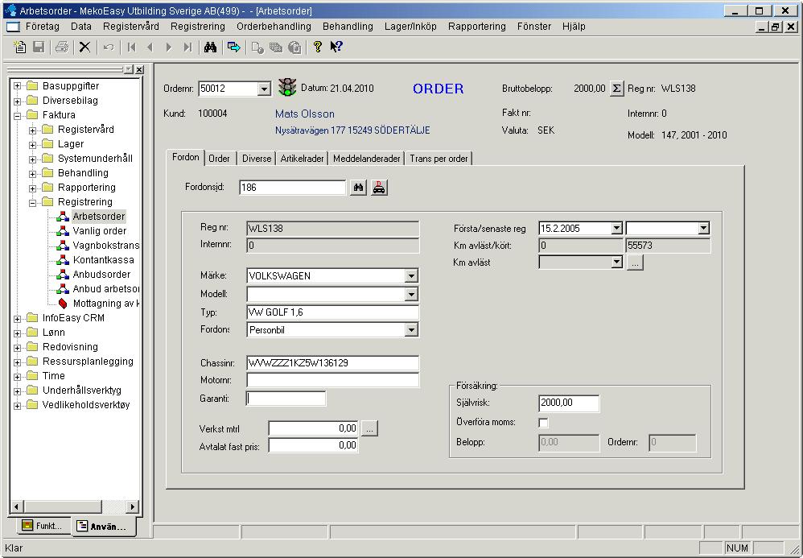Switch to the Meddelanderader tab
803x558 pixels.
(x=367, y=159)
